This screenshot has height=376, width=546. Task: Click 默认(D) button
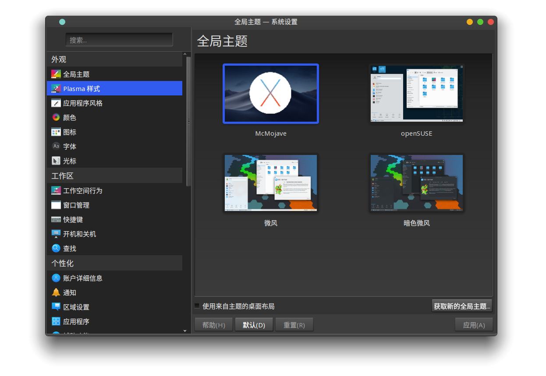(x=254, y=325)
